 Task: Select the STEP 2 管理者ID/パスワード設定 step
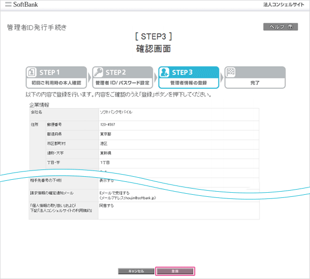coord(122,78)
